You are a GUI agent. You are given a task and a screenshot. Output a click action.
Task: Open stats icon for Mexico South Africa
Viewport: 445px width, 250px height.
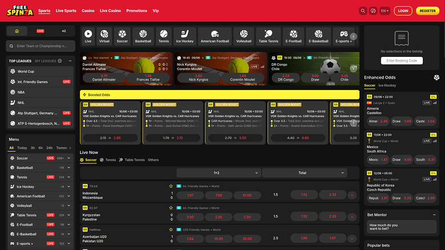click(x=435, y=141)
